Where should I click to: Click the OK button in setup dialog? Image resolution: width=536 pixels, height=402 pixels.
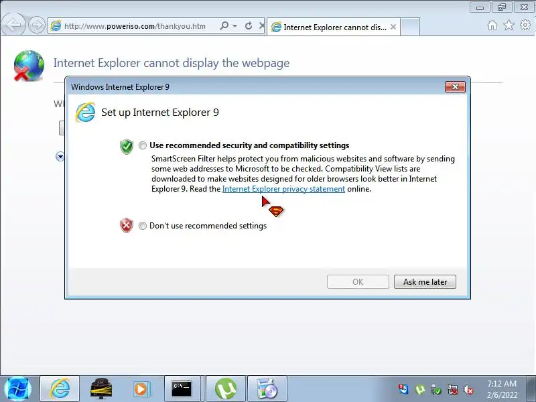358,281
